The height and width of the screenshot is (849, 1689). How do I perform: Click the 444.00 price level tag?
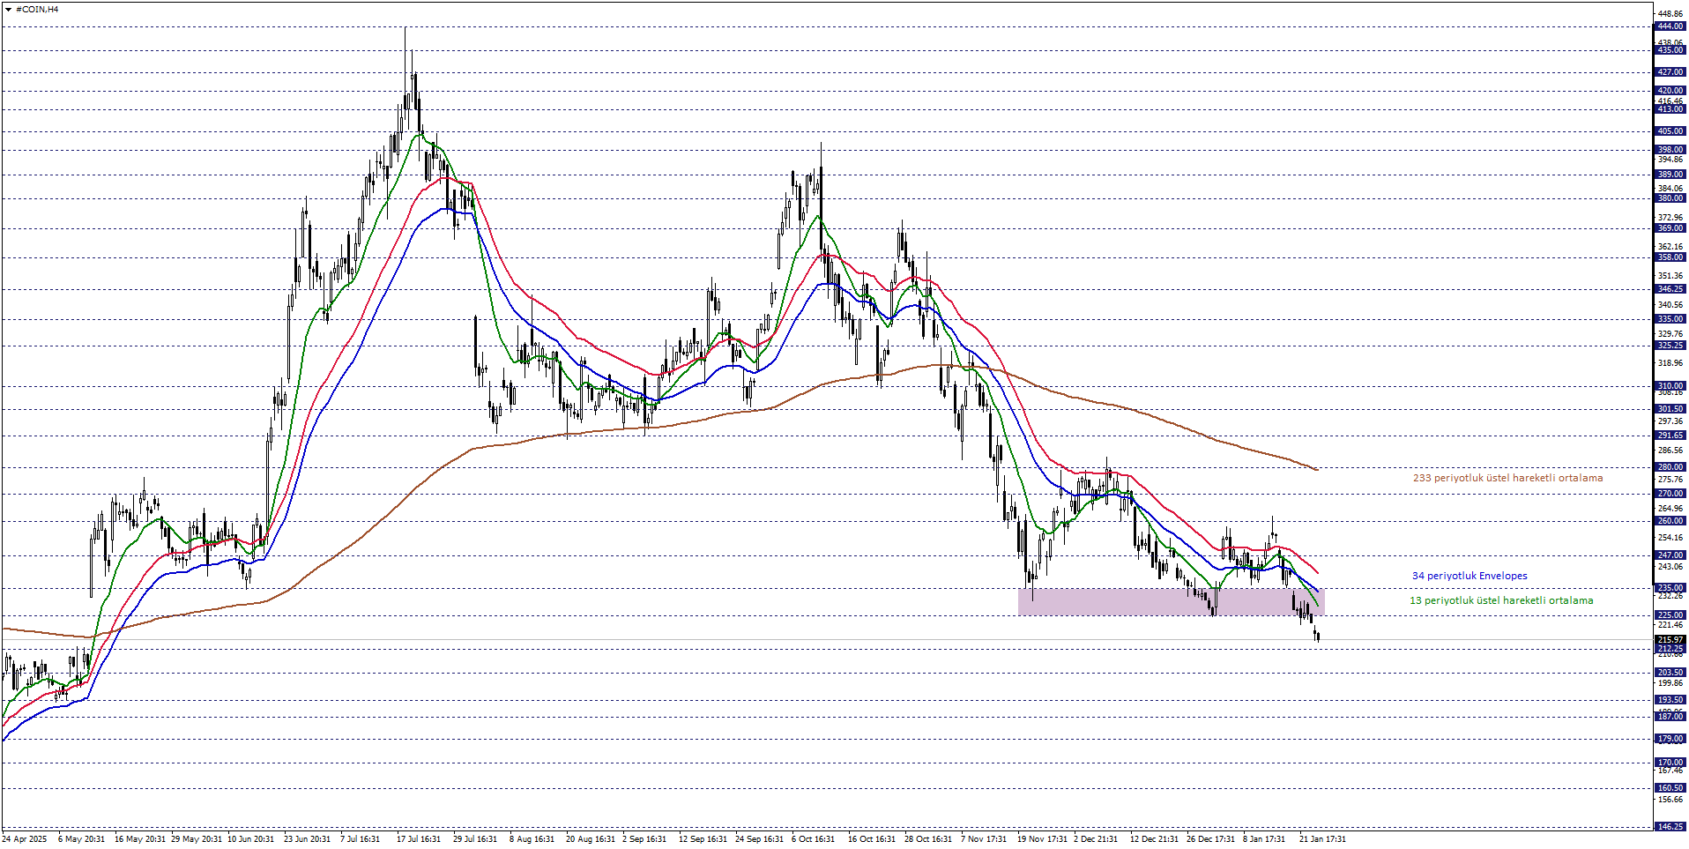click(x=1670, y=26)
